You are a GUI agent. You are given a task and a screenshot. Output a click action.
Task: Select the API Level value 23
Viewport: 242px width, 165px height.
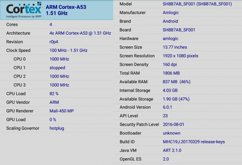(x=165, y=115)
